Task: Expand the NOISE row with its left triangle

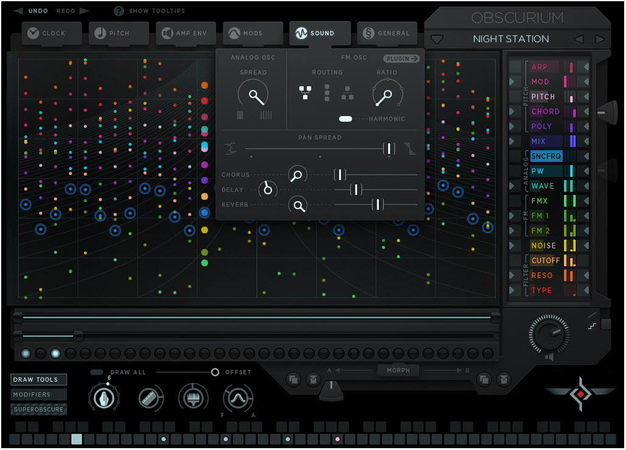Action: pos(512,245)
